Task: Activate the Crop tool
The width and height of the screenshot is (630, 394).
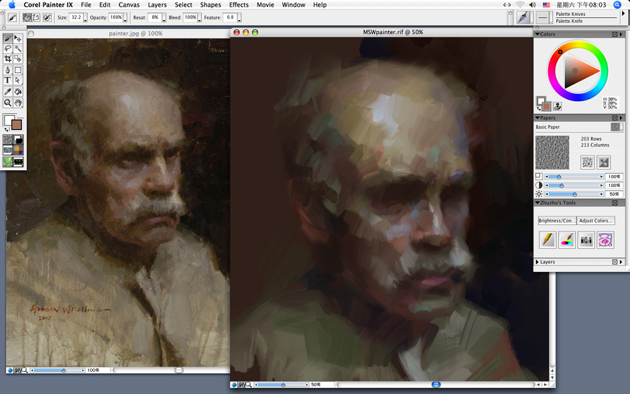Action: [x=7, y=59]
